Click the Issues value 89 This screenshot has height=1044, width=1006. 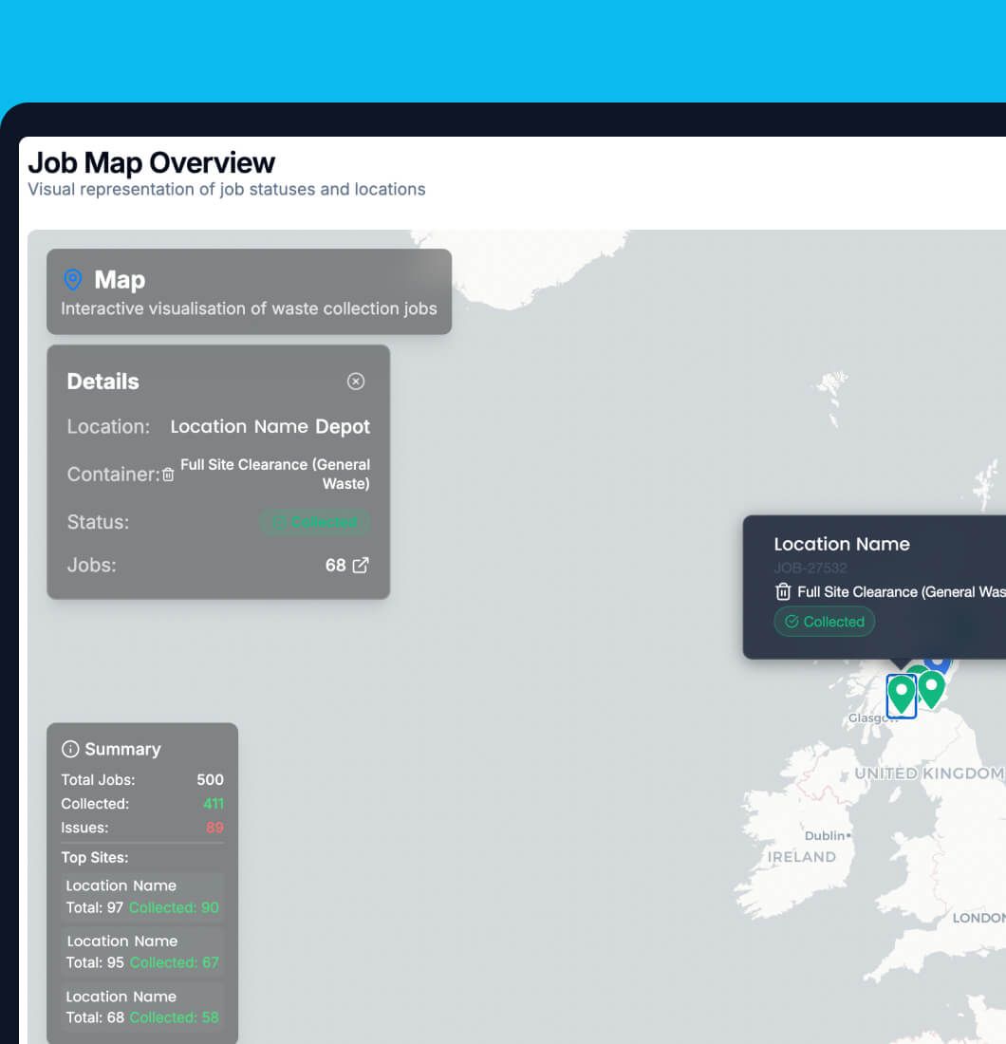(x=214, y=828)
